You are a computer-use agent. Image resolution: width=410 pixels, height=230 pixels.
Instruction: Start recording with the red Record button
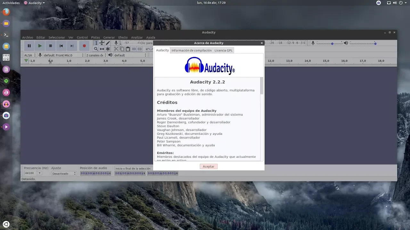(84, 46)
